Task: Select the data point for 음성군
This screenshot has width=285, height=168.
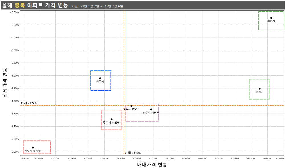Action: [260, 89]
